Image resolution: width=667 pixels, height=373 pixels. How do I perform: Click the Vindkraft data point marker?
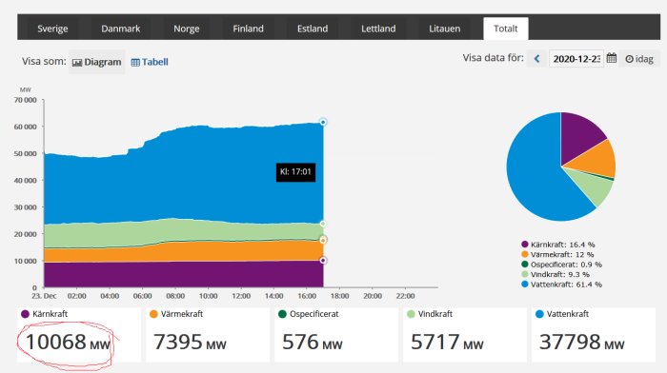(323, 224)
